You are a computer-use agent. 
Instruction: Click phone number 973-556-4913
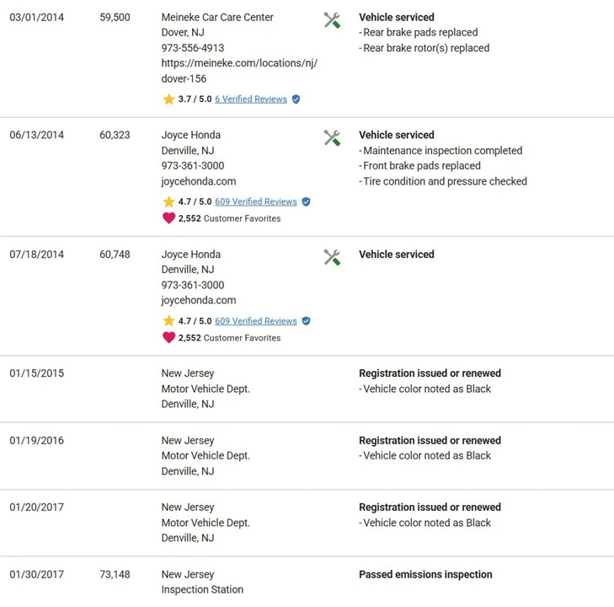193,48
